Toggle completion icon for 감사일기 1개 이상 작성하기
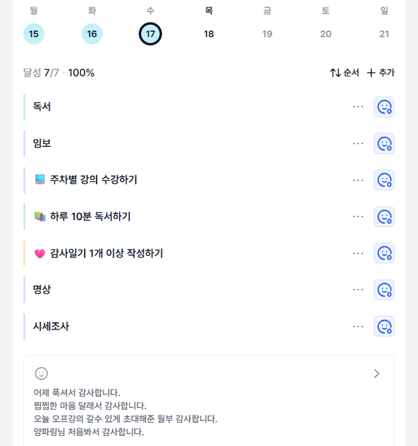The width and height of the screenshot is (418, 446). coord(384,253)
